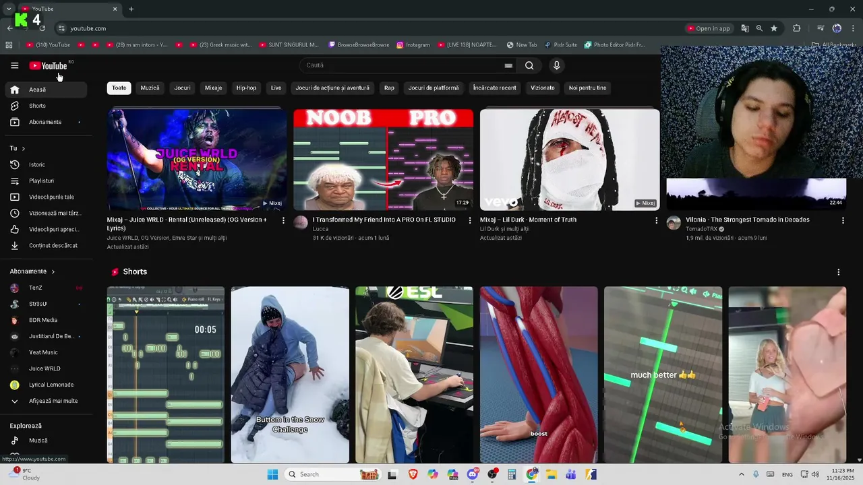Click the TornadoTRX channel avatar

tap(674, 223)
